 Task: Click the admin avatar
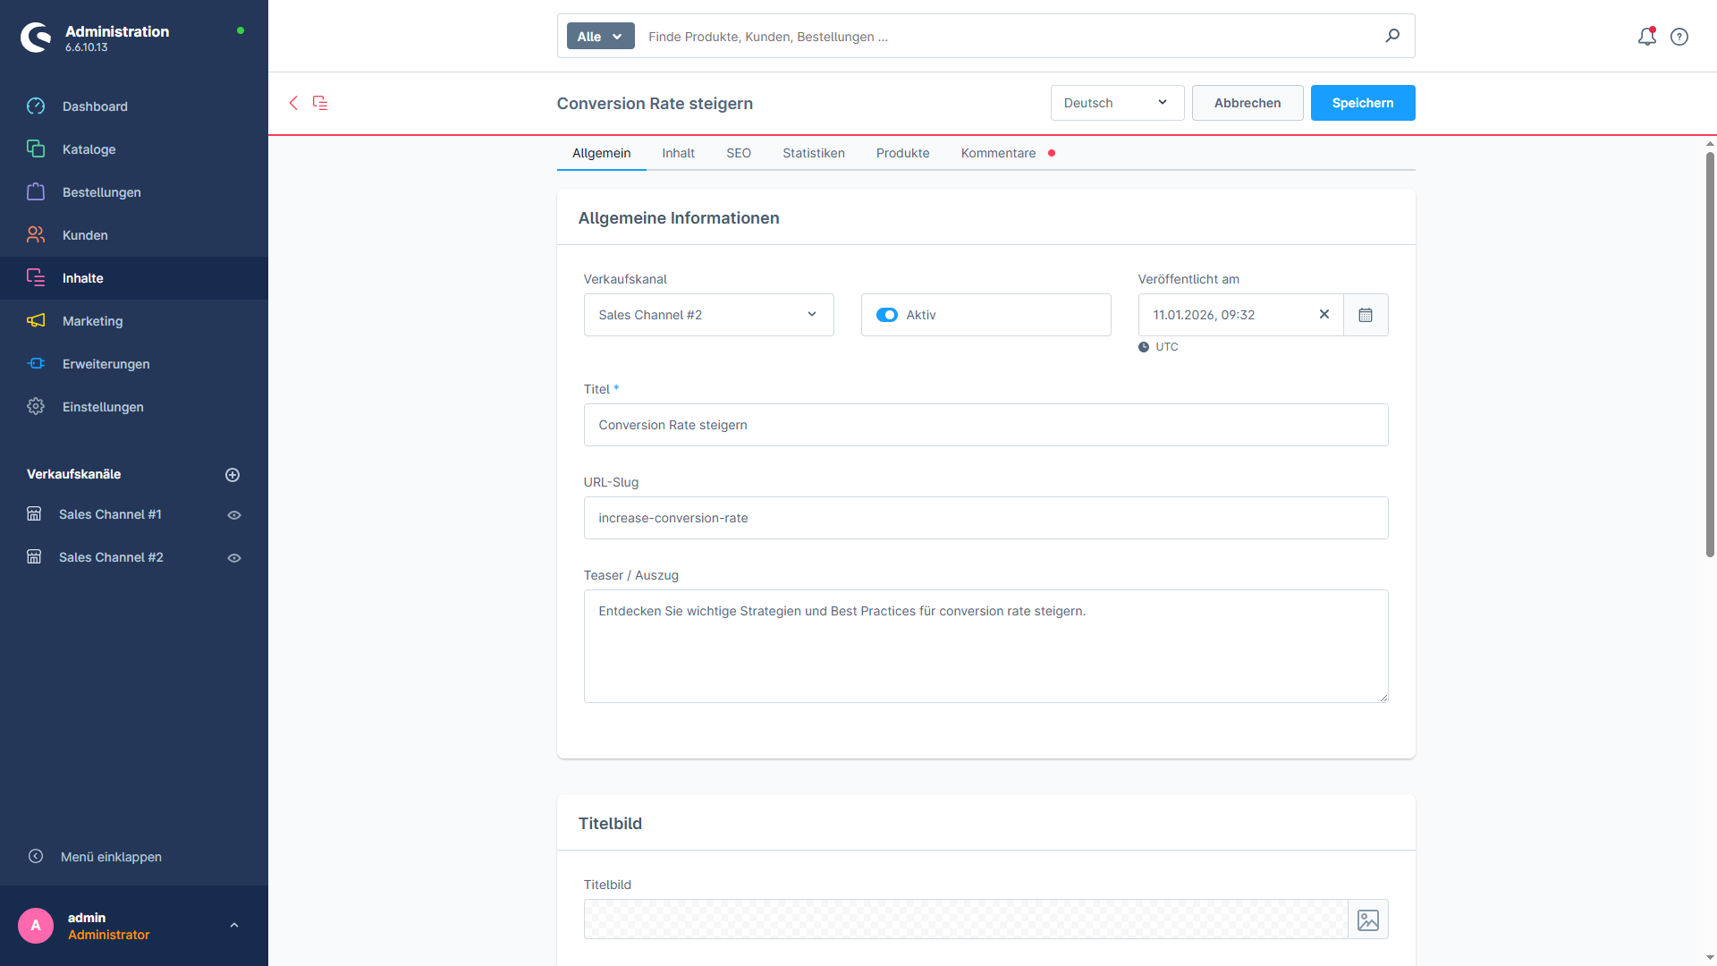click(x=36, y=926)
